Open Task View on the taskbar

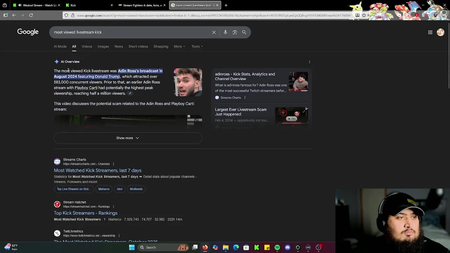(195, 247)
